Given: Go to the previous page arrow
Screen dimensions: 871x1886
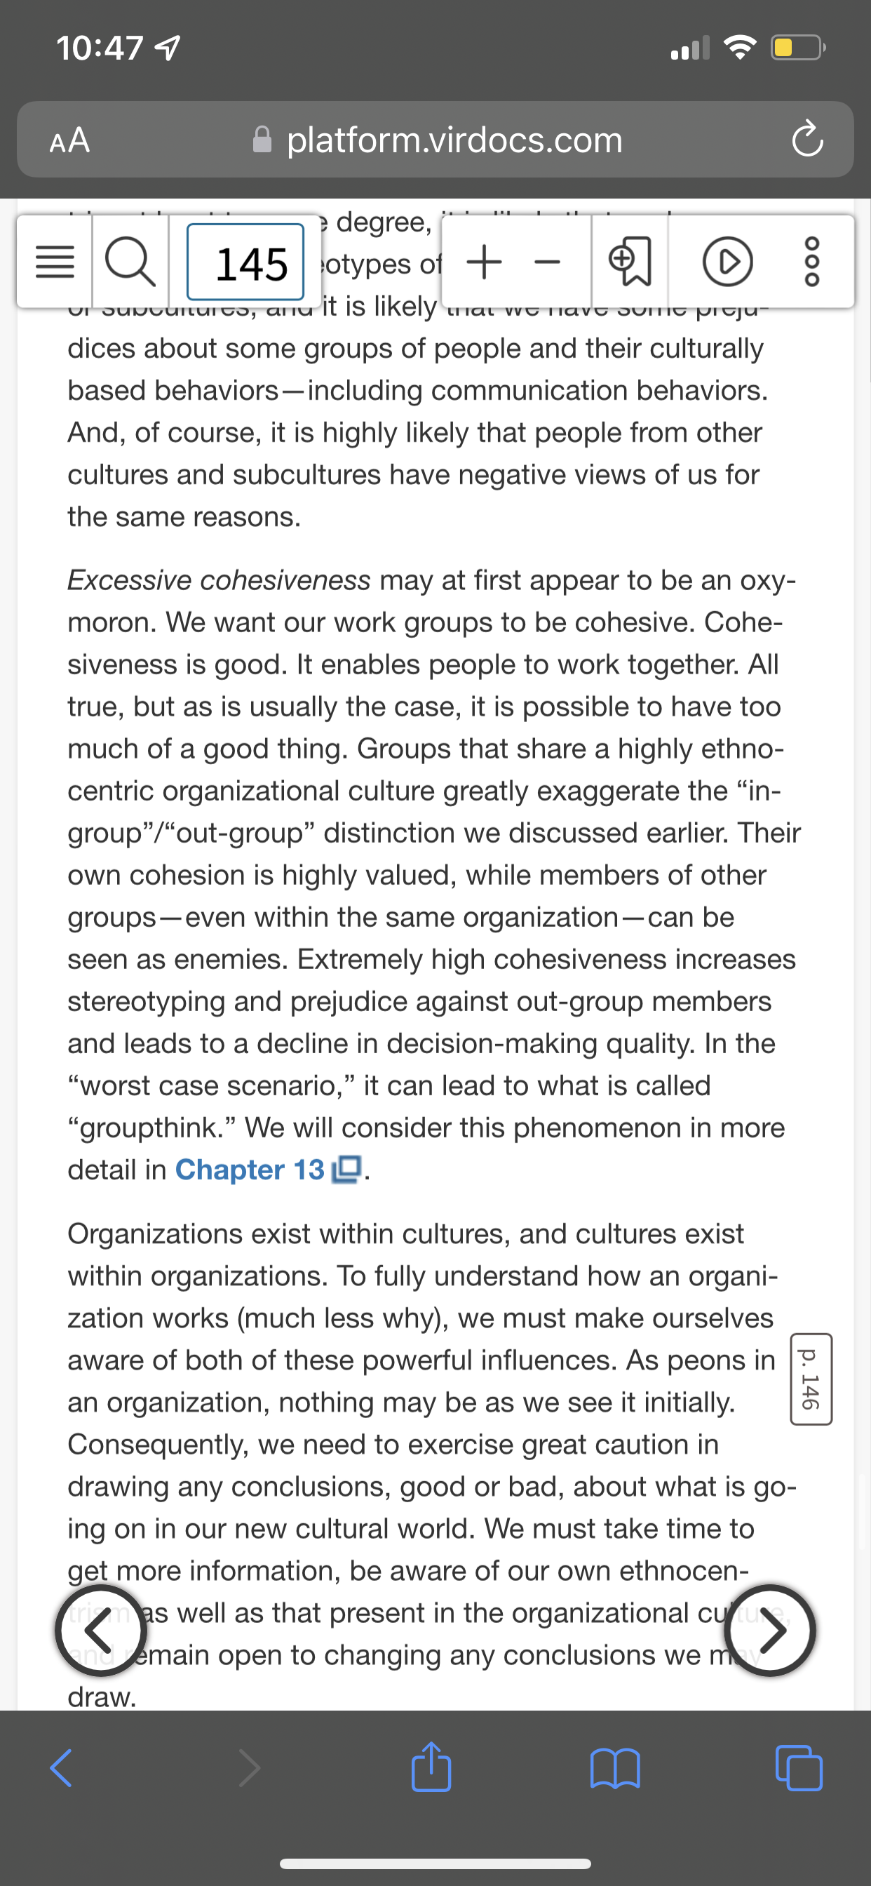Looking at the screenshot, I should point(101,1631).
